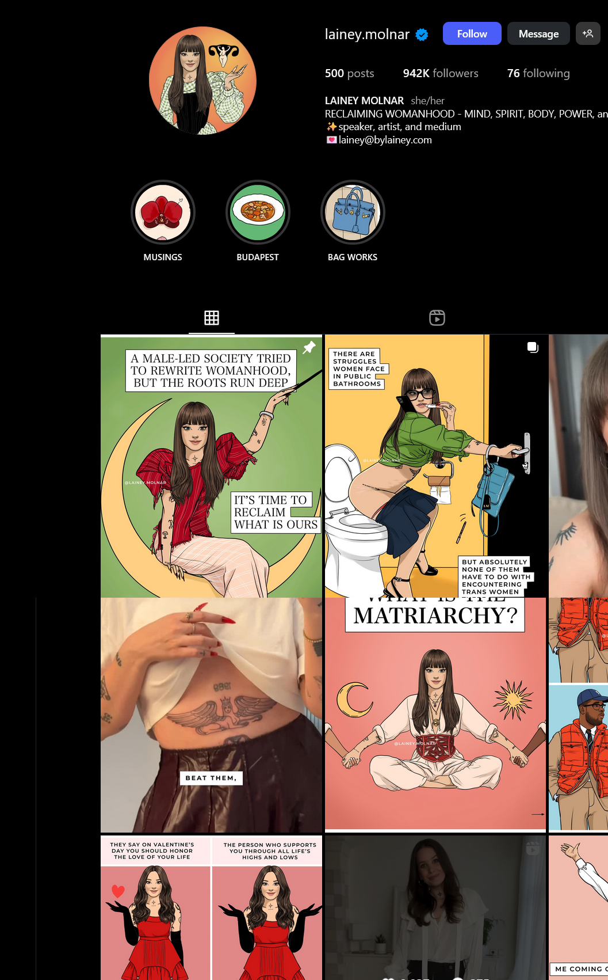608x980 pixels.
Task: Open the red puffer vest illustration post
Action: tap(578, 715)
